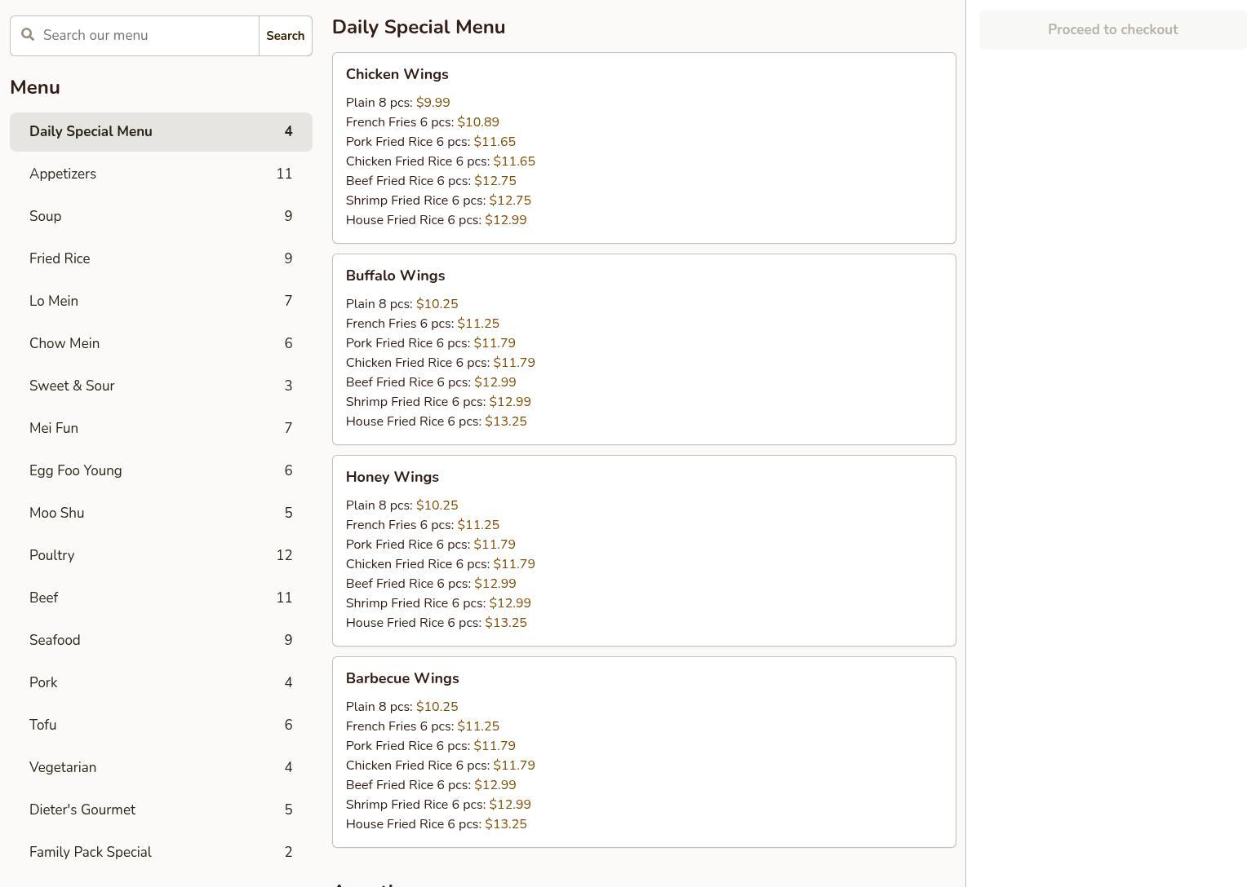Go to the Soup category
The height and width of the screenshot is (887, 1260).
coord(161,217)
